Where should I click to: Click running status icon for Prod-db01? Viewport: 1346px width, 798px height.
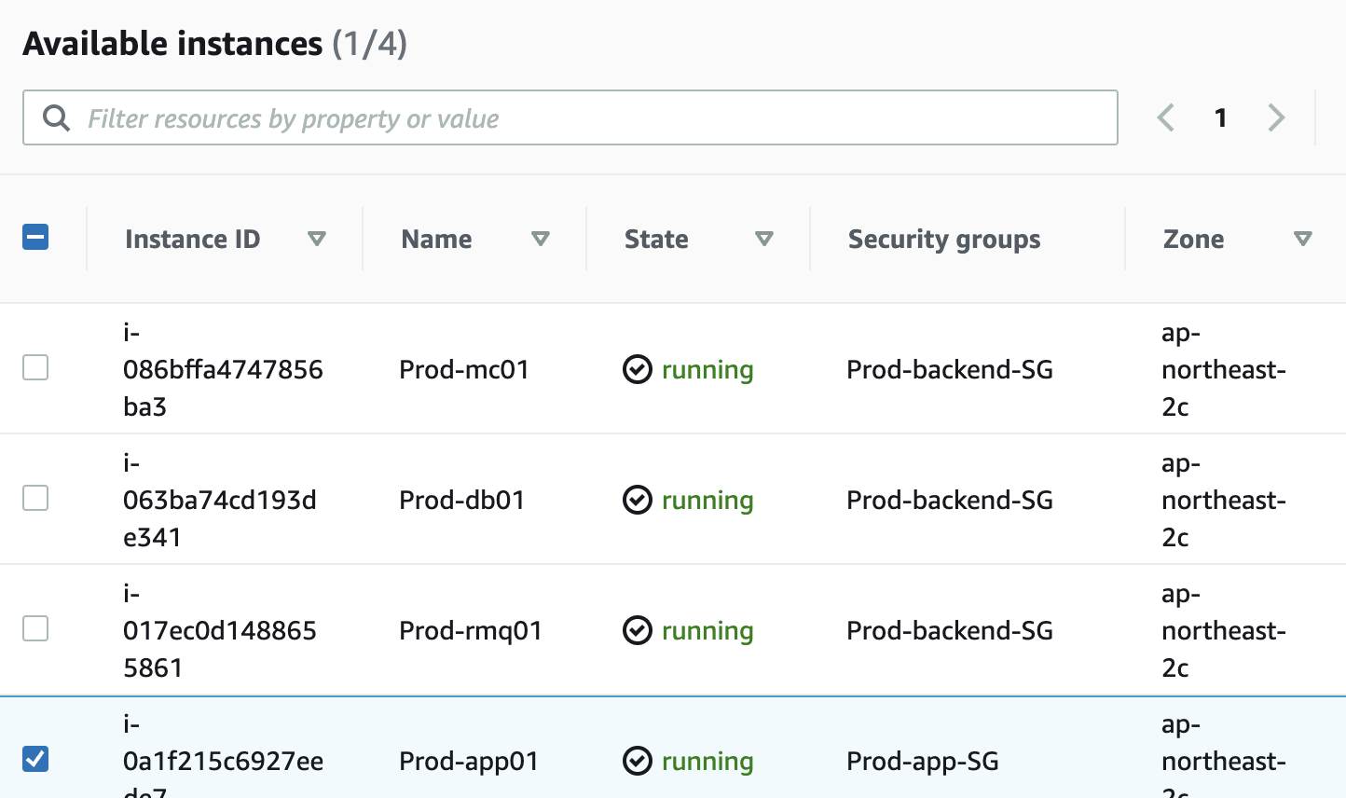click(638, 501)
